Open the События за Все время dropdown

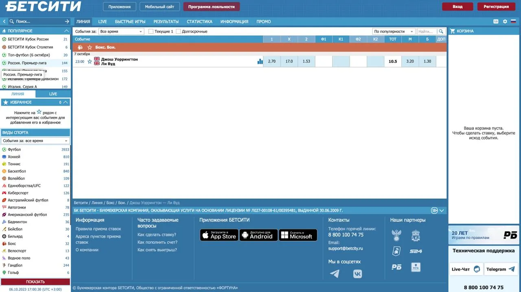coord(121,31)
